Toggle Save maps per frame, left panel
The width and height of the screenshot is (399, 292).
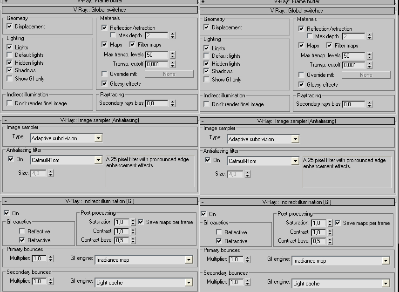point(141,222)
